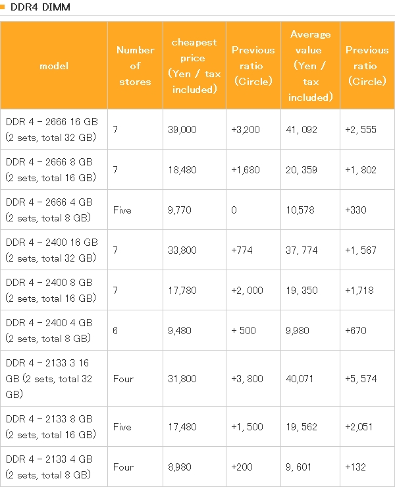This screenshot has height=487, width=395.
Task: Click the 'Average value' column header
Action: (310, 65)
